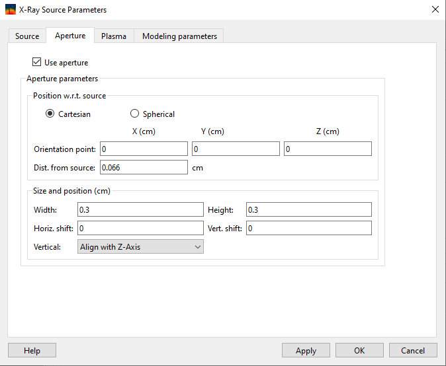The height and width of the screenshot is (366, 446).
Task: Select the Aperture tab
Action: coord(70,36)
